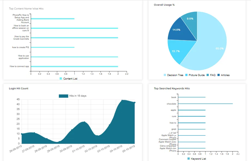Click the Top Content Name Wise Hits title
251x161 pixels.
coord(26,9)
